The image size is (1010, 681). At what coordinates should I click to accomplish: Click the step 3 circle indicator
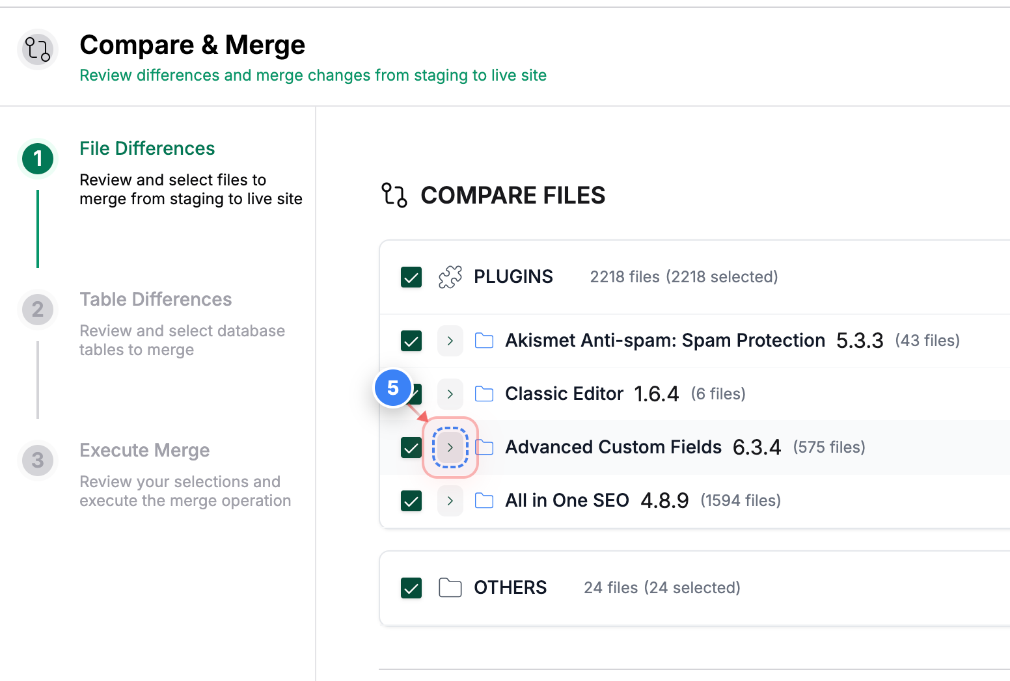(37, 461)
